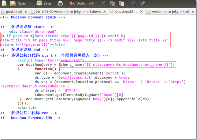Click the data-thread-key attribute line
Image resolution: width=197 pixels, height=140 pixels.
click(x=63, y=36)
